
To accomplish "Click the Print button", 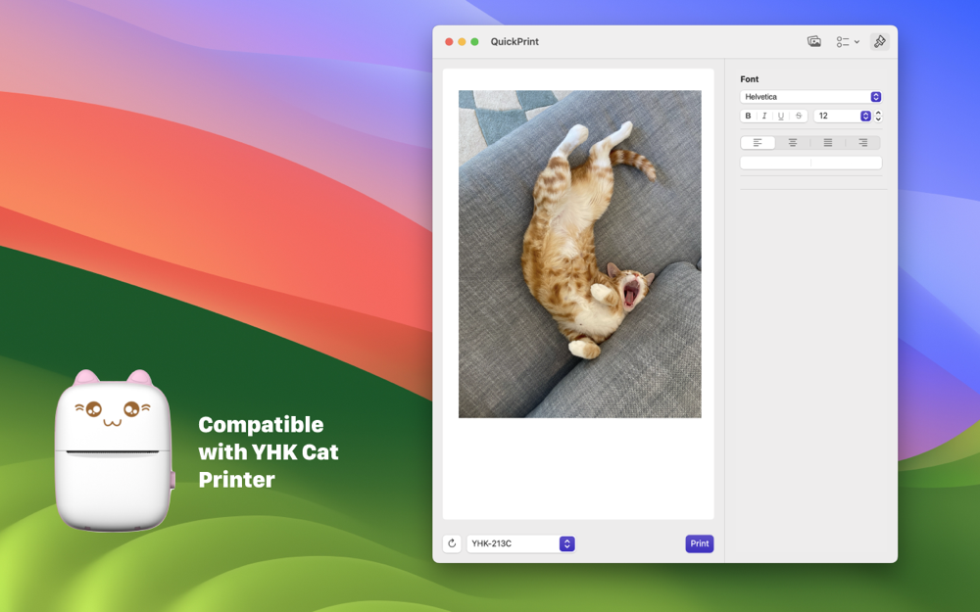I will pyautogui.click(x=700, y=543).
